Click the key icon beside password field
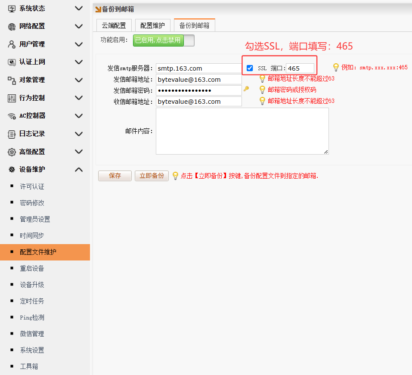 [x=246, y=89]
